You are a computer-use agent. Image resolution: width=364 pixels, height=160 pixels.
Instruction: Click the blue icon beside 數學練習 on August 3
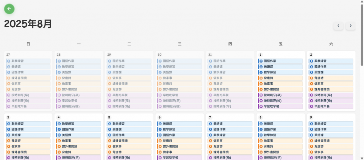pyautogui.click(x=9, y=124)
